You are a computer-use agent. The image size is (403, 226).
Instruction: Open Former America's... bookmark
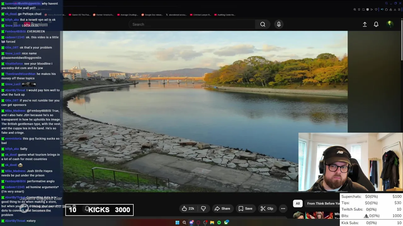(x=103, y=15)
